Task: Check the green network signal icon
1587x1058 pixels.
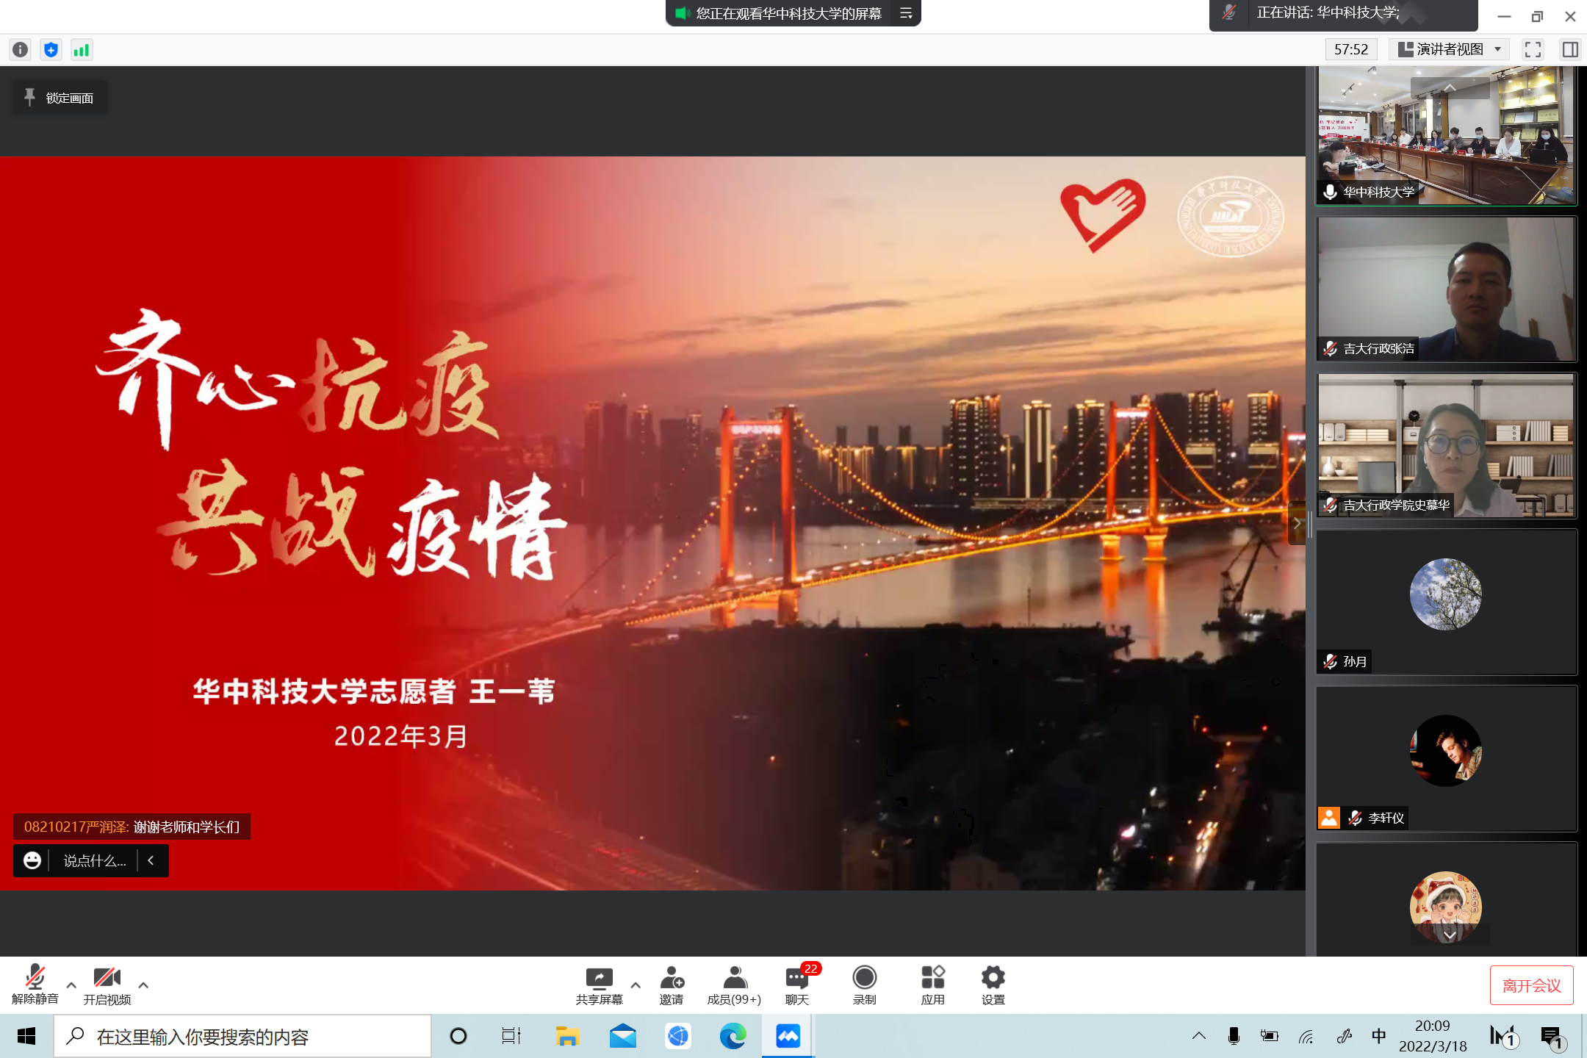Action: click(82, 49)
